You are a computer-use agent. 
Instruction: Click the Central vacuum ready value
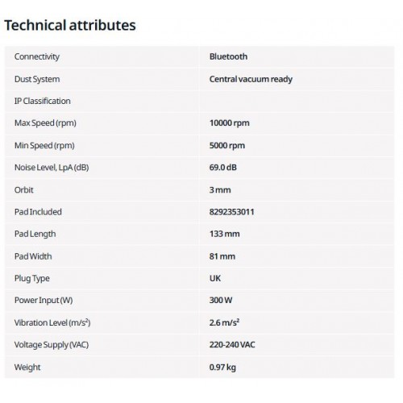coord(251,79)
